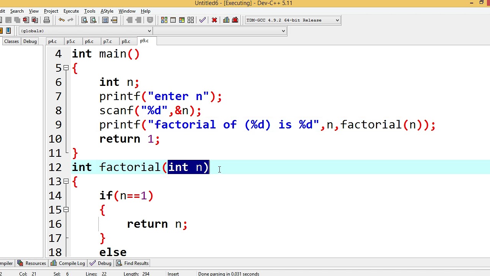Viewport: 490px width, 276px height.
Task: Open the Debug bottom tab
Action: click(x=101, y=263)
